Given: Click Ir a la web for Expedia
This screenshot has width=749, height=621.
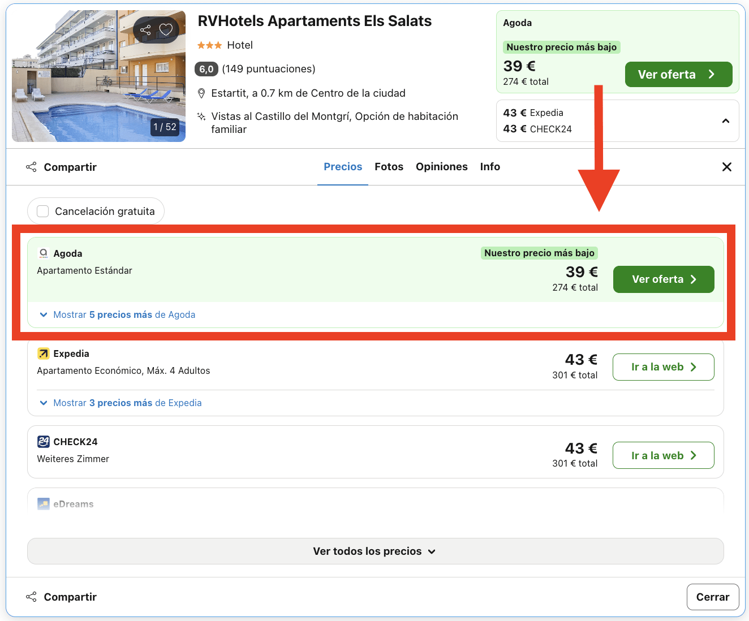Looking at the screenshot, I should [x=664, y=367].
